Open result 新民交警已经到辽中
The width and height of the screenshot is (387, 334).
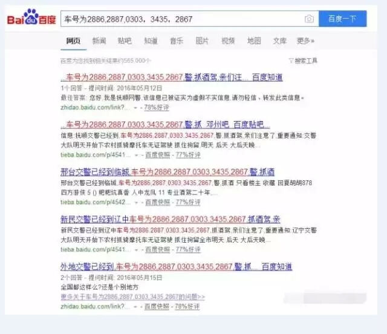(x=171, y=220)
